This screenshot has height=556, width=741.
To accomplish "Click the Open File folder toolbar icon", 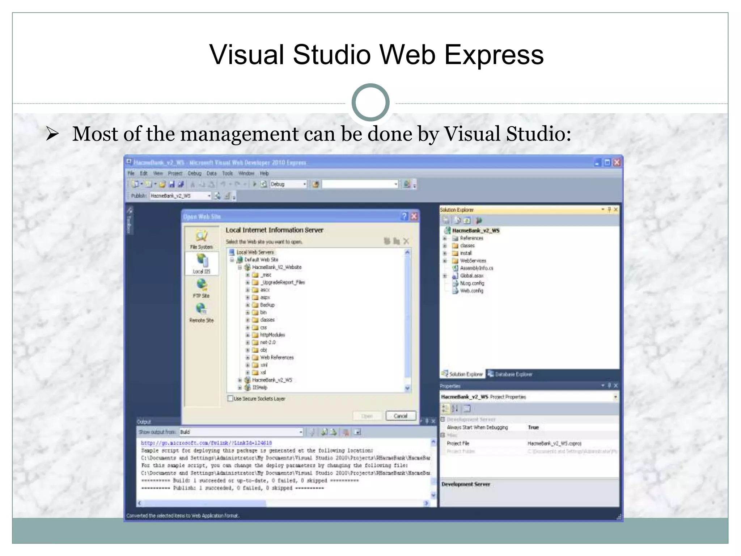I will tap(162, 184).
